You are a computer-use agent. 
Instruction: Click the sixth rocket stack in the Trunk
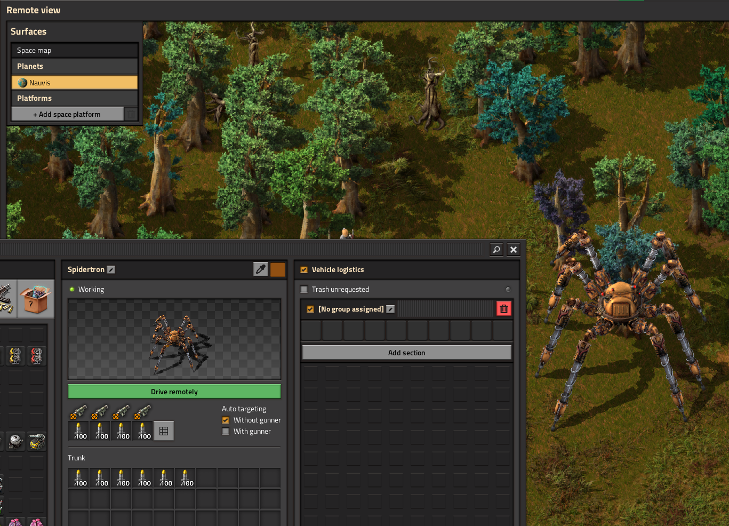click(185, 478)
